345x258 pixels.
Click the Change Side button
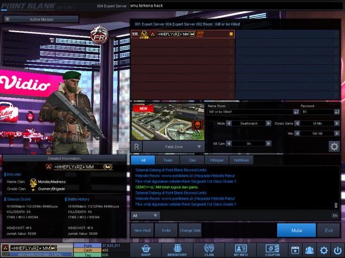pyautogui.click(x=190, y=230)
